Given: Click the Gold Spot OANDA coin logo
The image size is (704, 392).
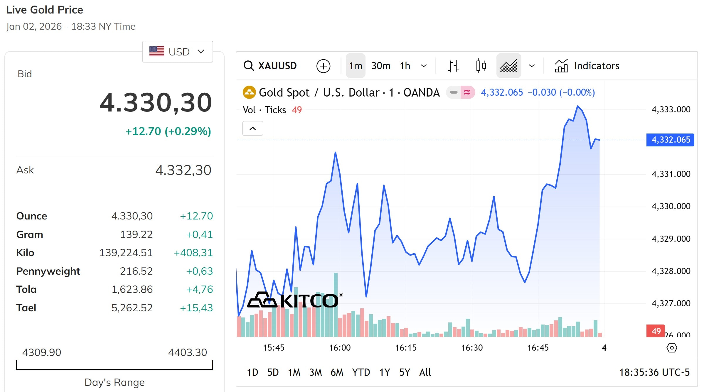Looking at the screenshot, I should pos(249,92).
